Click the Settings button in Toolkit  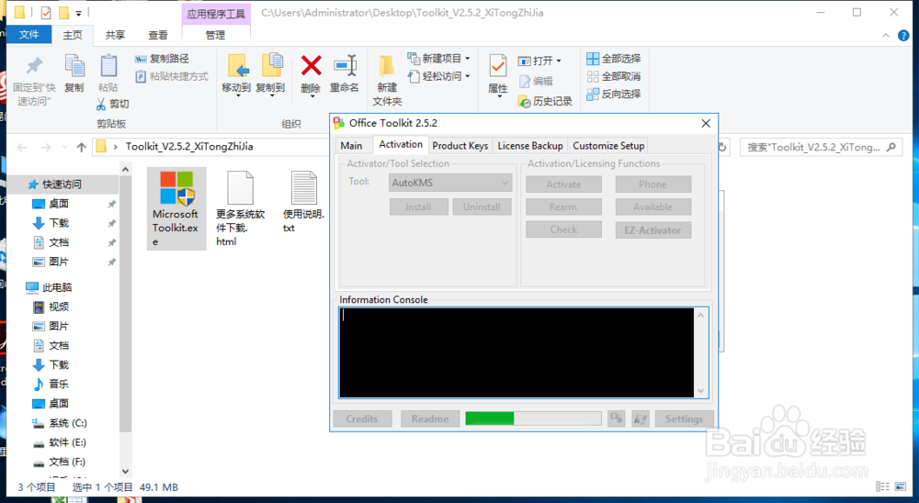pyautogui.click(x=684, y=419)
